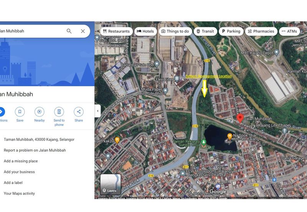Click the Na Sook Thai Kitchen marker

(229, 136)
